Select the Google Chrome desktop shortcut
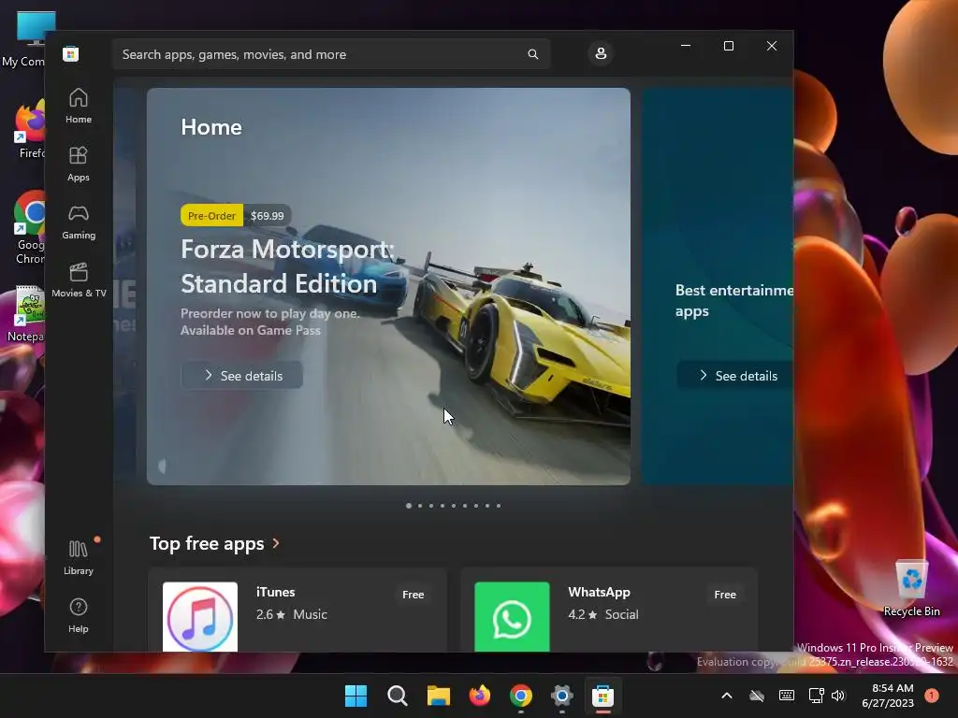This screenshot has height=718, width=958. (29, 228)
